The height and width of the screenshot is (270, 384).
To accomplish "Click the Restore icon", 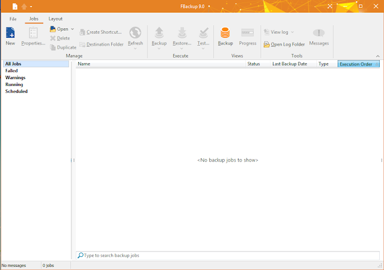I will [x=182, y=33].
